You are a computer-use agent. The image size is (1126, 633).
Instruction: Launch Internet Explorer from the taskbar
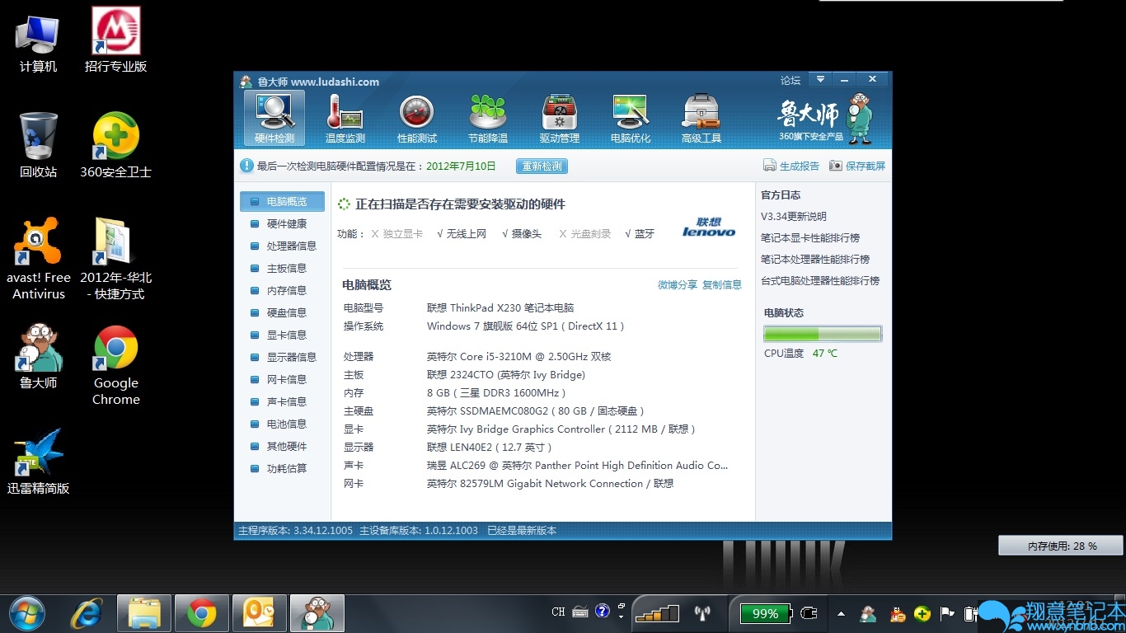(87, 613)
